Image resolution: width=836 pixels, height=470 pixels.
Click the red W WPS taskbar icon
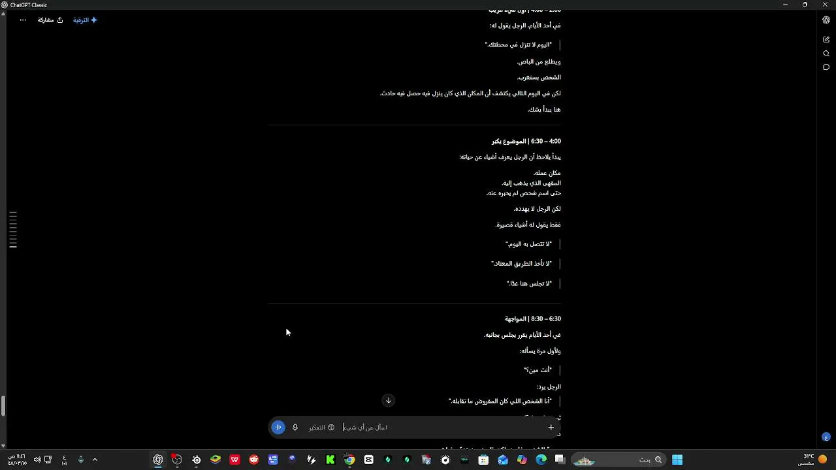tap(234, 460)
